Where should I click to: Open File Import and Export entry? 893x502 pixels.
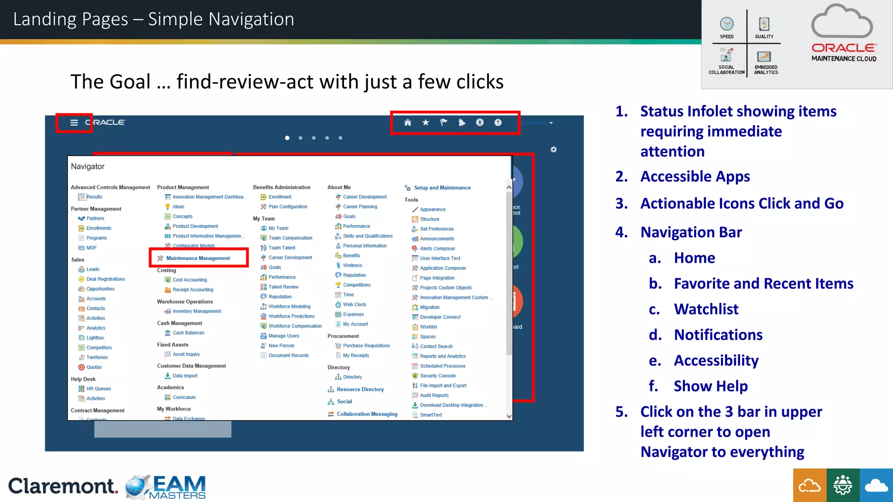[x=443, y=386]
